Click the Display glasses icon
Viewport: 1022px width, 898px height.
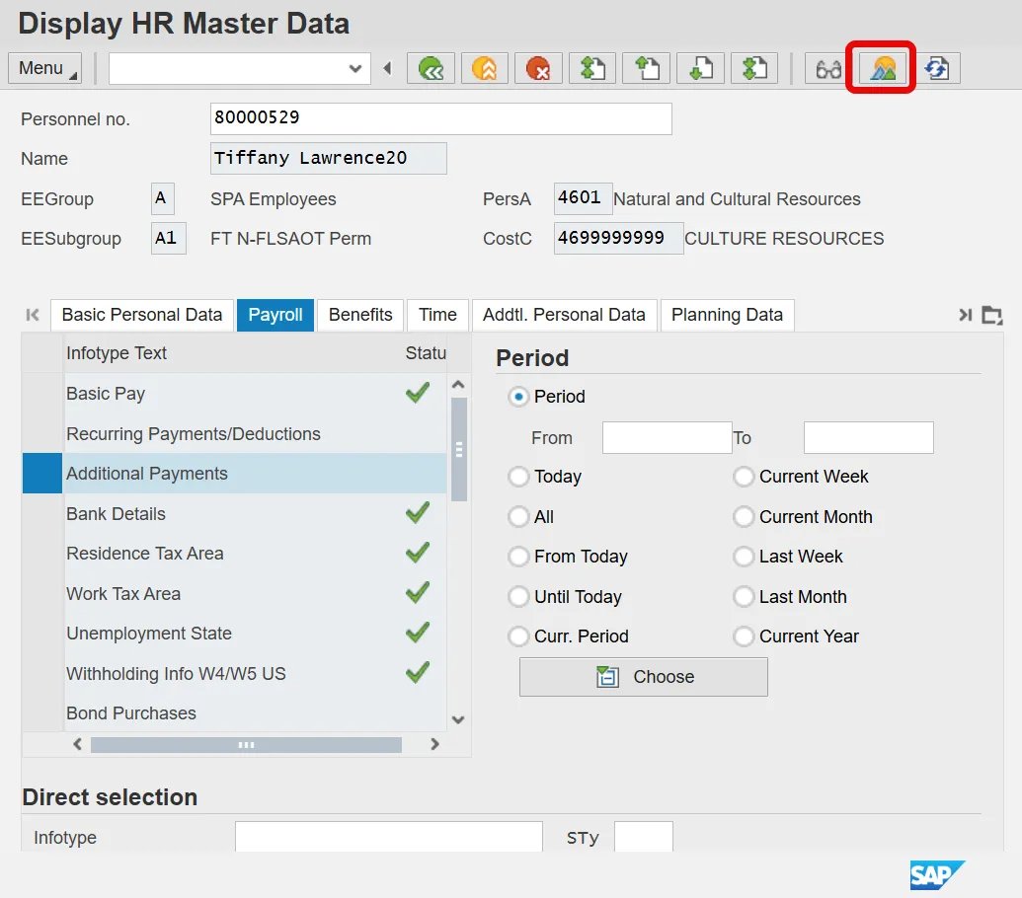[827, 68]
